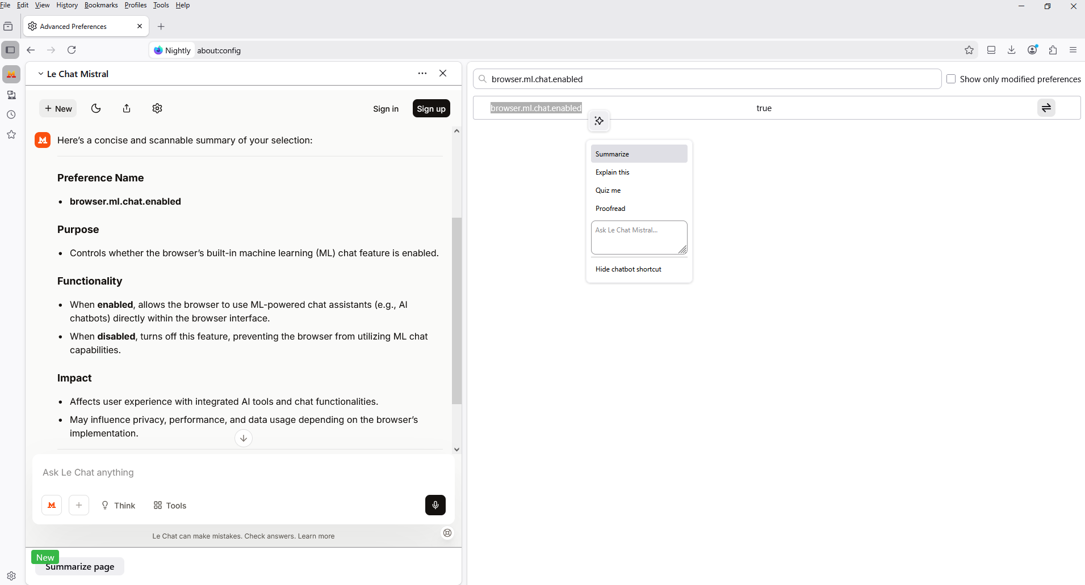Open Bookmarks star in the sidebar strip
Viewport: 1085px width, 585px height.
11,135
